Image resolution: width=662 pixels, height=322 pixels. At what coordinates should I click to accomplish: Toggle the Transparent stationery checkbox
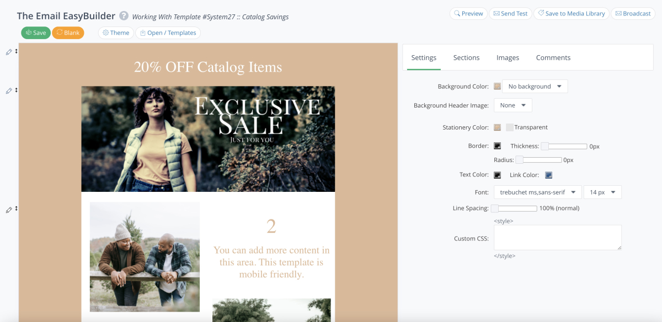pos(510,127)
